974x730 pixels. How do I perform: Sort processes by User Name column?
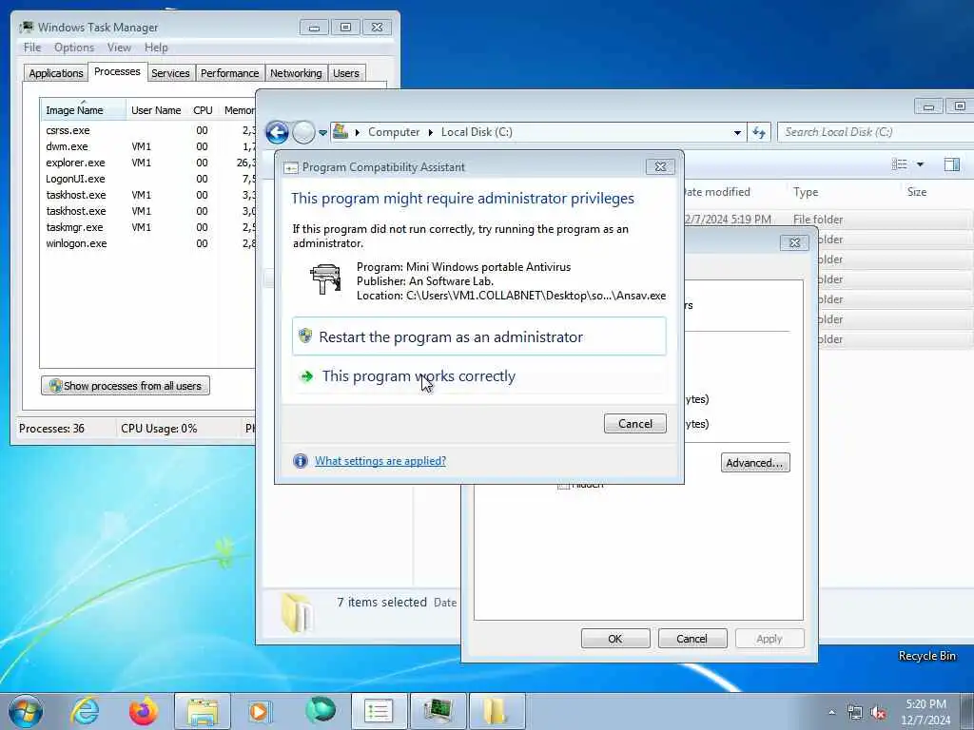(157, 110)
